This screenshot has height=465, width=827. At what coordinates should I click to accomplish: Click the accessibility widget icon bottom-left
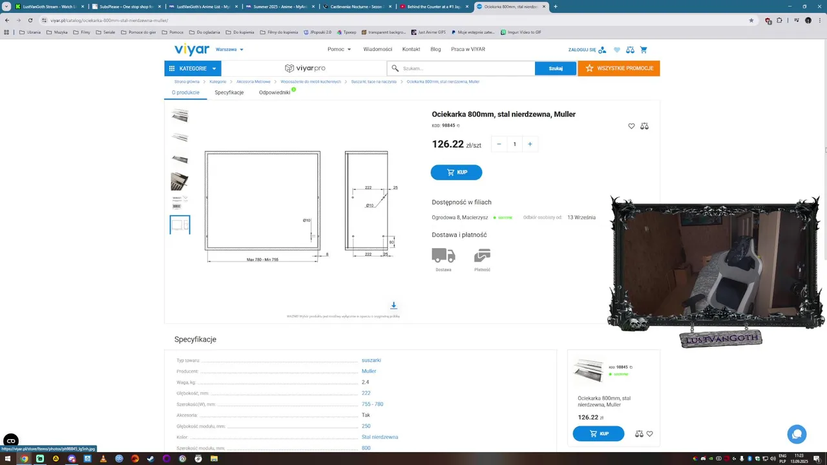(x=11, y=441)
